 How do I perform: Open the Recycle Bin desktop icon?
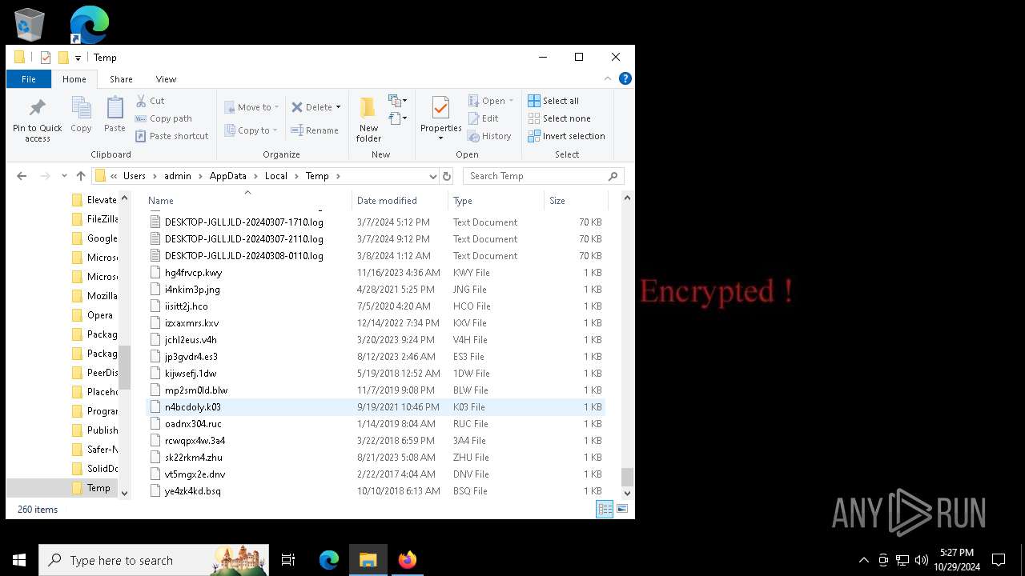click(30, 25)
